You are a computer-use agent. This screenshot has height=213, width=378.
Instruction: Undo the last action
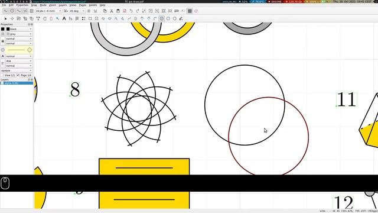coord(131,11)
